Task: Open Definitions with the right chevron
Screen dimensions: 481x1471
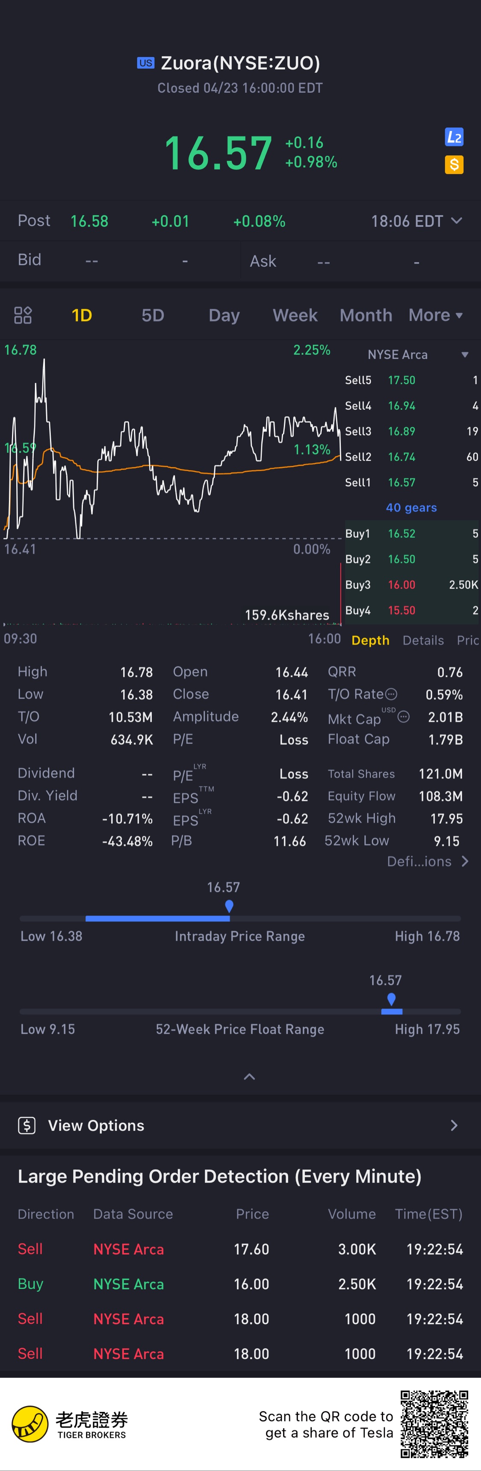Action: pyautogui.click(x=465, y=861)
